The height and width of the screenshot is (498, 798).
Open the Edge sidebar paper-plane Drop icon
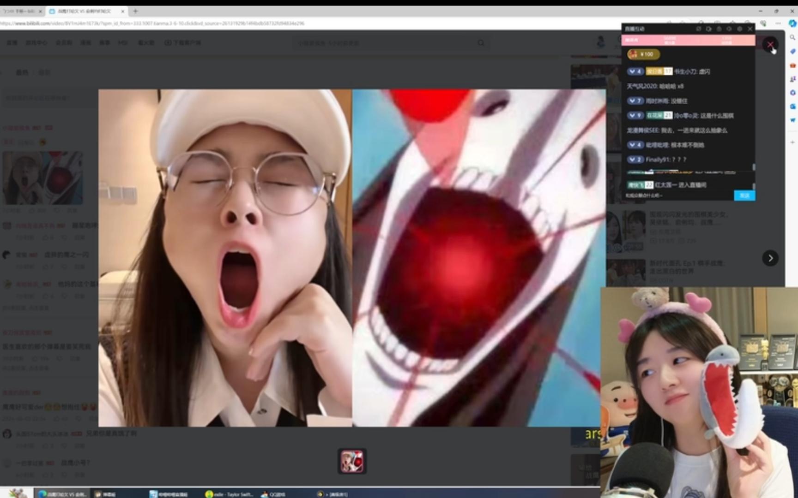tap(792, 120)
